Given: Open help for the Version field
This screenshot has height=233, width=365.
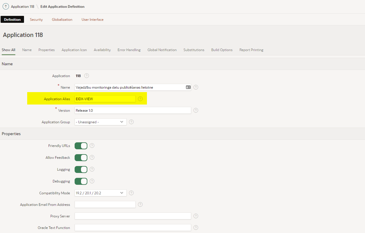Looking at the screenshot, I should (x=196, y=110).
